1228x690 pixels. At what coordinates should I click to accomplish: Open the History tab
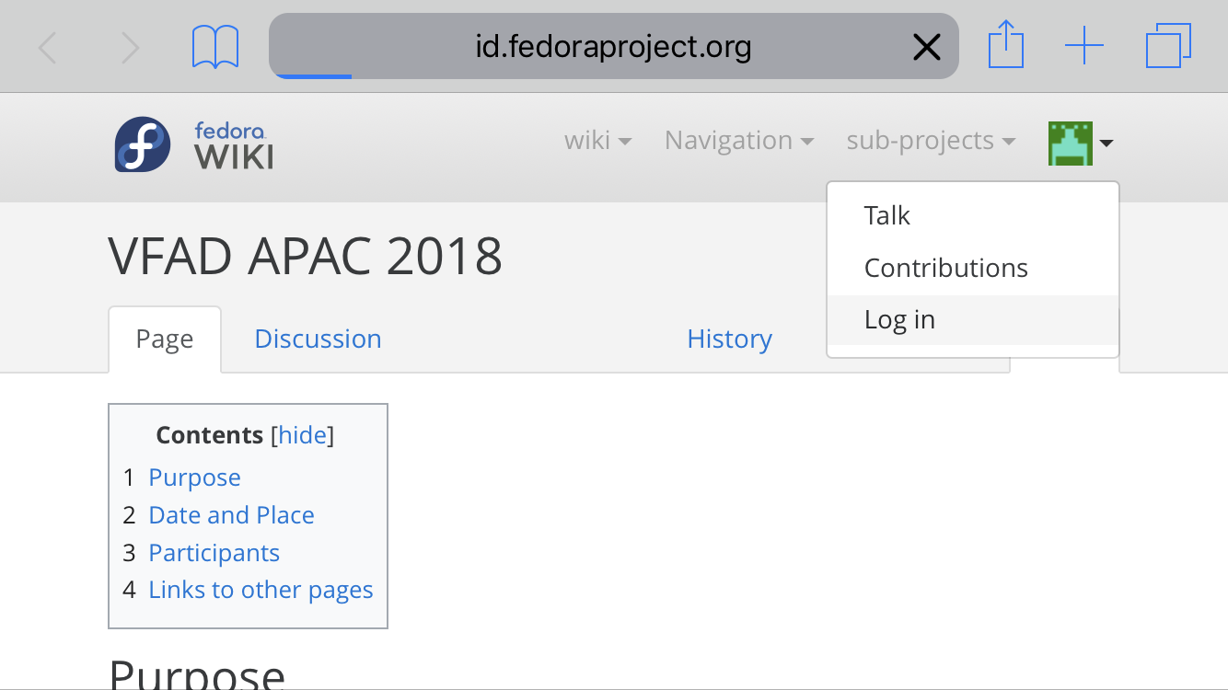point(729,339)
